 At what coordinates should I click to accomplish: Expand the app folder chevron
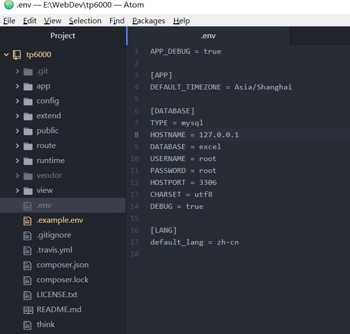(x=17, y=86)
